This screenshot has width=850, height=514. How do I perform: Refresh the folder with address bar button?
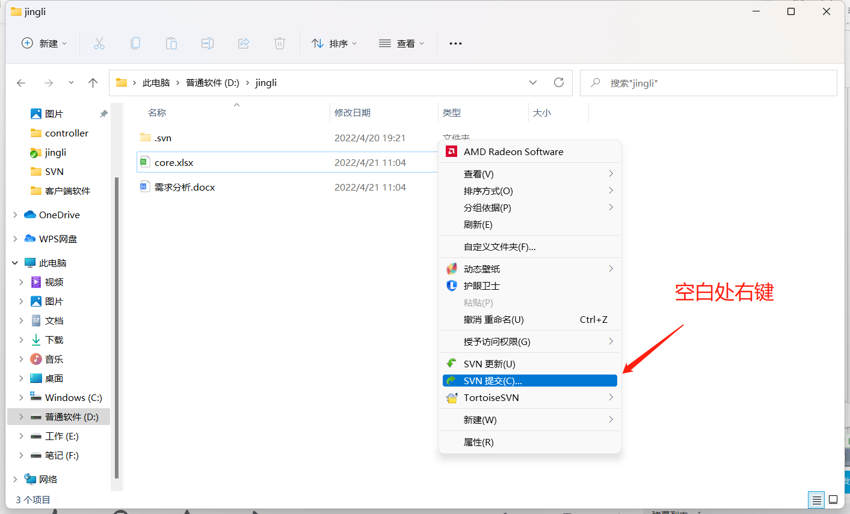pyautogui.click(x=559, y=82)
